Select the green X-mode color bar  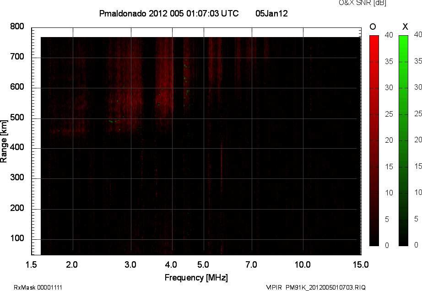403,140
